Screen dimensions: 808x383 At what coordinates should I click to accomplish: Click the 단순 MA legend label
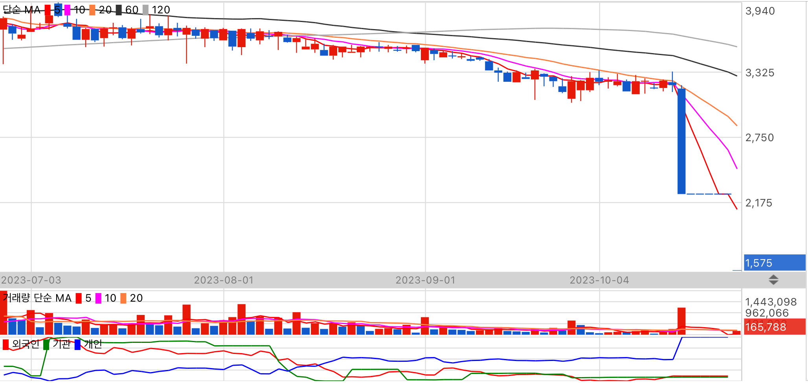(22, 10)
